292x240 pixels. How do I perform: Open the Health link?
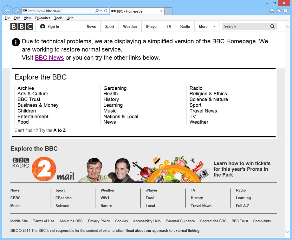[111, 94]
